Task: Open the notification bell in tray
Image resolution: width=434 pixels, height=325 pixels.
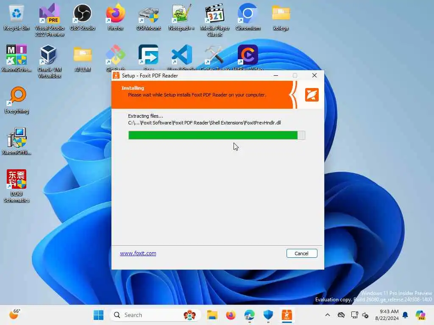Action: 405,315
